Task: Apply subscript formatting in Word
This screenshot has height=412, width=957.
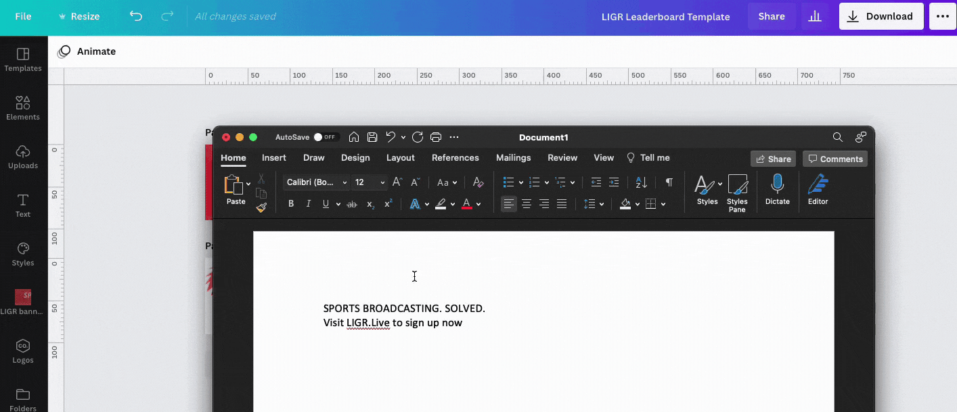Action: (x=371, y=204)
